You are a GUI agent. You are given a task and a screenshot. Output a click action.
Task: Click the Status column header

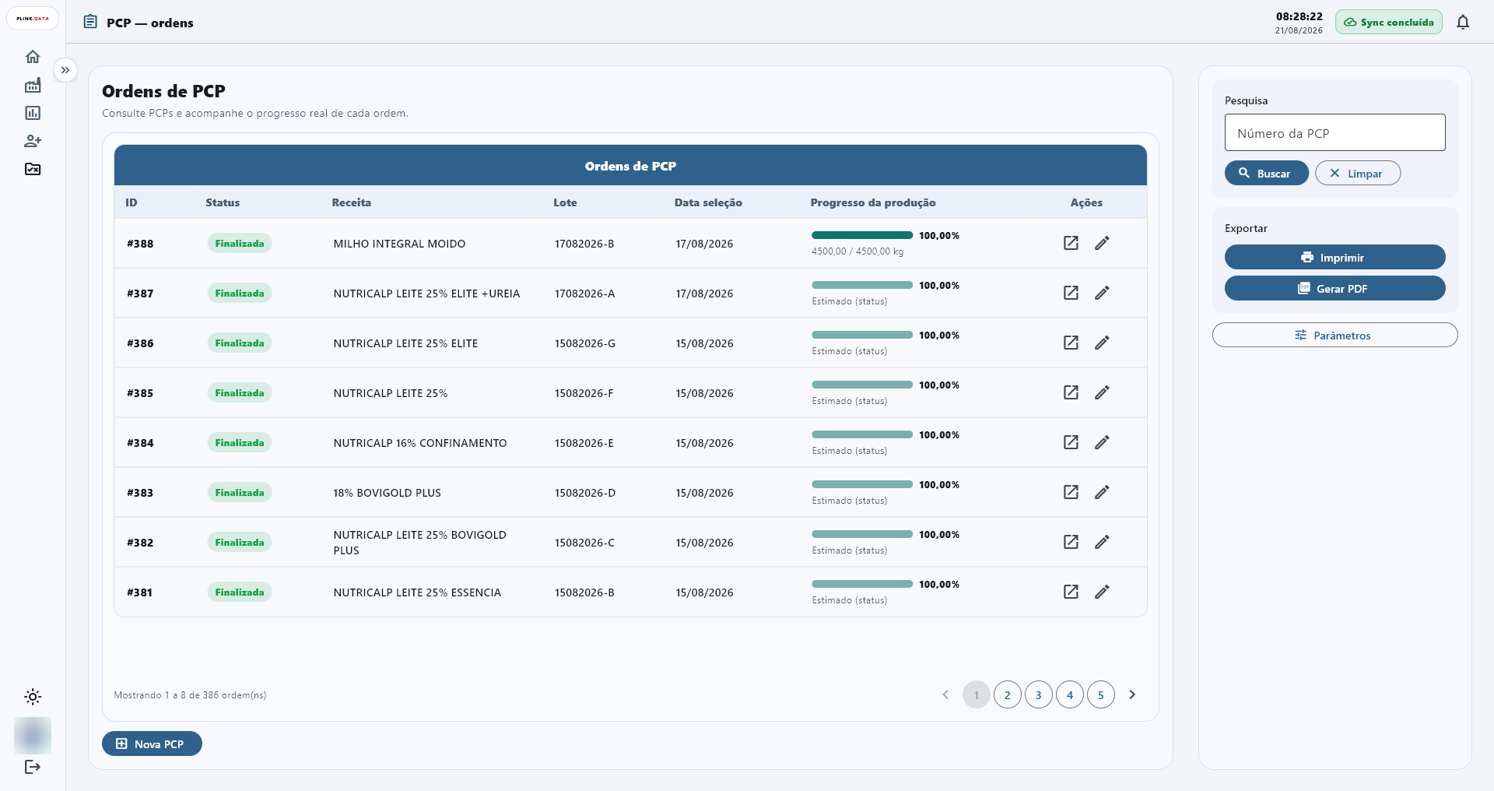[x=223, y=202]
